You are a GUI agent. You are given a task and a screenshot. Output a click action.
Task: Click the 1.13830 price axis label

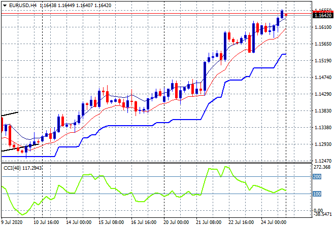(x=323, y=110)
